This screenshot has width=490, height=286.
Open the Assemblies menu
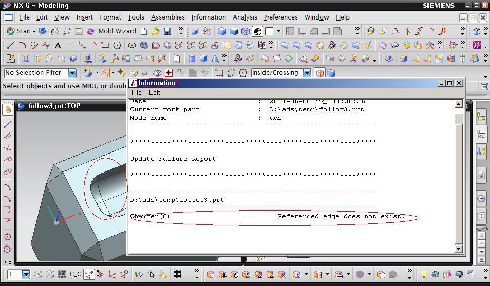(x=167, y=17)
